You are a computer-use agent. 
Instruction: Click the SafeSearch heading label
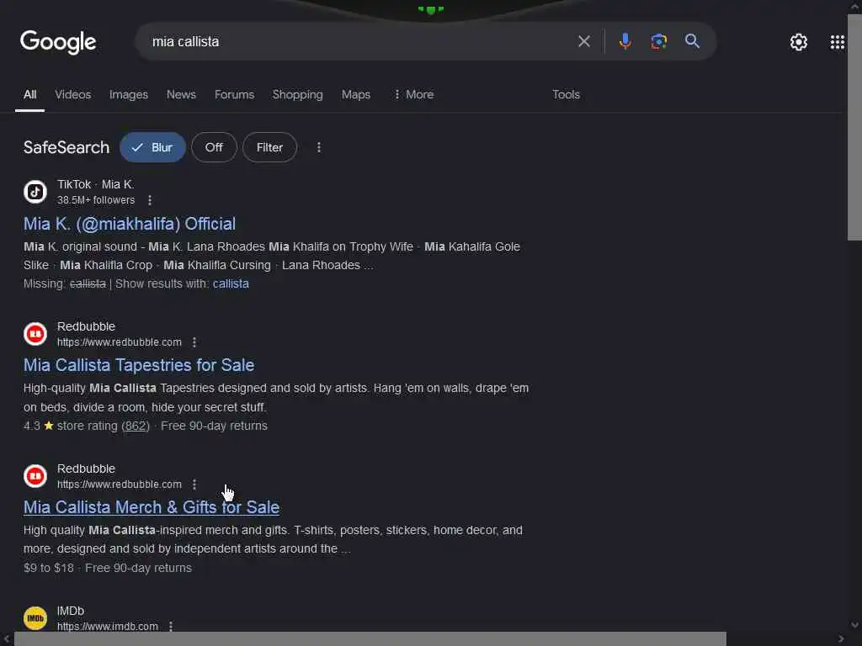tap(67, 147)
